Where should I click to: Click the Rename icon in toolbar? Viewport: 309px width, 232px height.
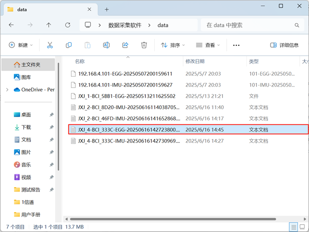106,45
